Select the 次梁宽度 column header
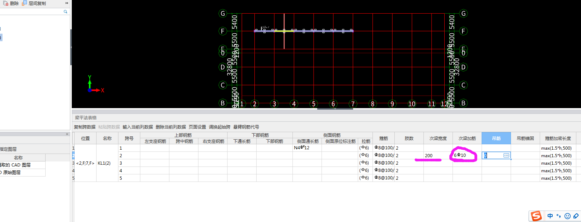The image size is (581, 222). (438, 138)
